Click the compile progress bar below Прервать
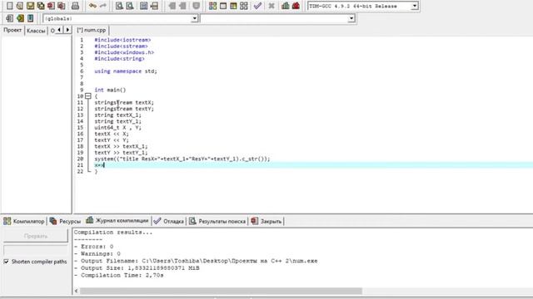Viewport: 533px width, 299px height. (36, 250)
